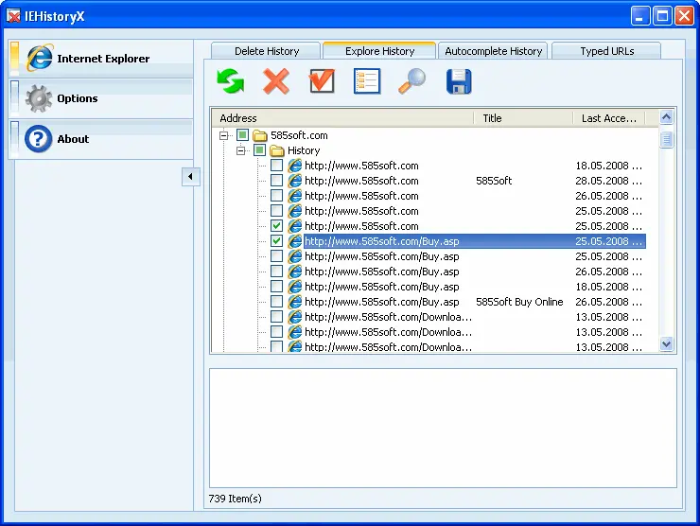Open the About question mark section
The height and width of the screenshot is (526, 700).
72,139
